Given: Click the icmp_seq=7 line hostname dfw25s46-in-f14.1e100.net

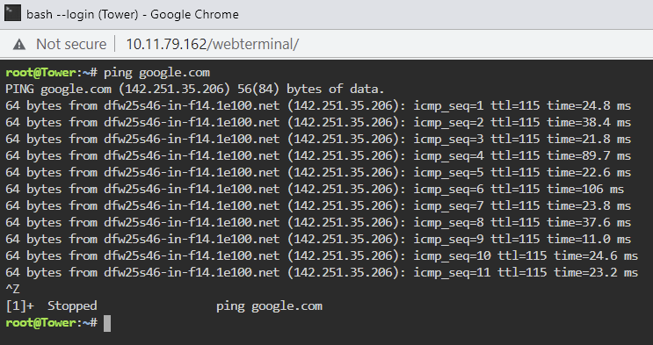Looking at the screenshot, I should click(192, 205).
